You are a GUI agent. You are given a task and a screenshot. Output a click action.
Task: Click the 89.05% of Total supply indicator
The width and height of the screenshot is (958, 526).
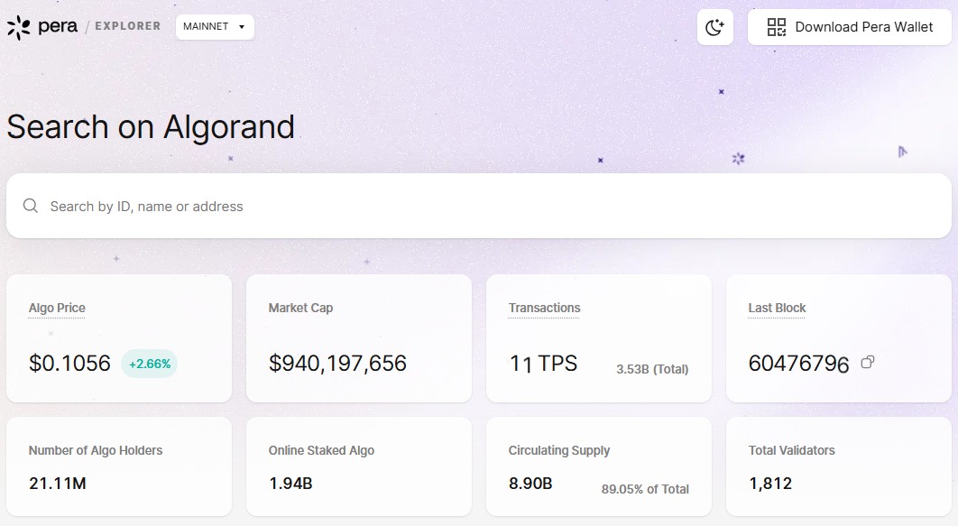click(644, 489)
